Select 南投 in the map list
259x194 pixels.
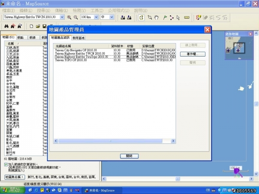[x=9, y=77]
